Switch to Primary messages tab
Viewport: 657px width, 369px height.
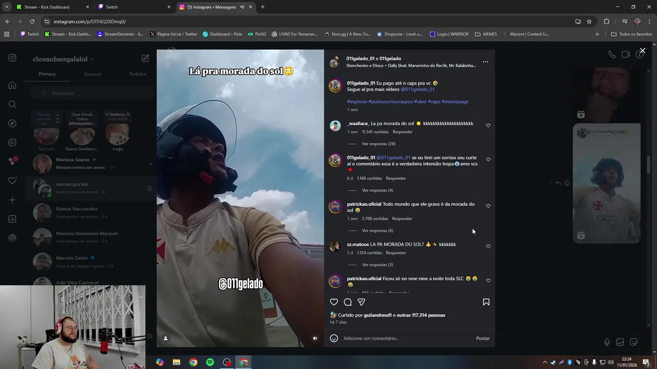[47, 74]
